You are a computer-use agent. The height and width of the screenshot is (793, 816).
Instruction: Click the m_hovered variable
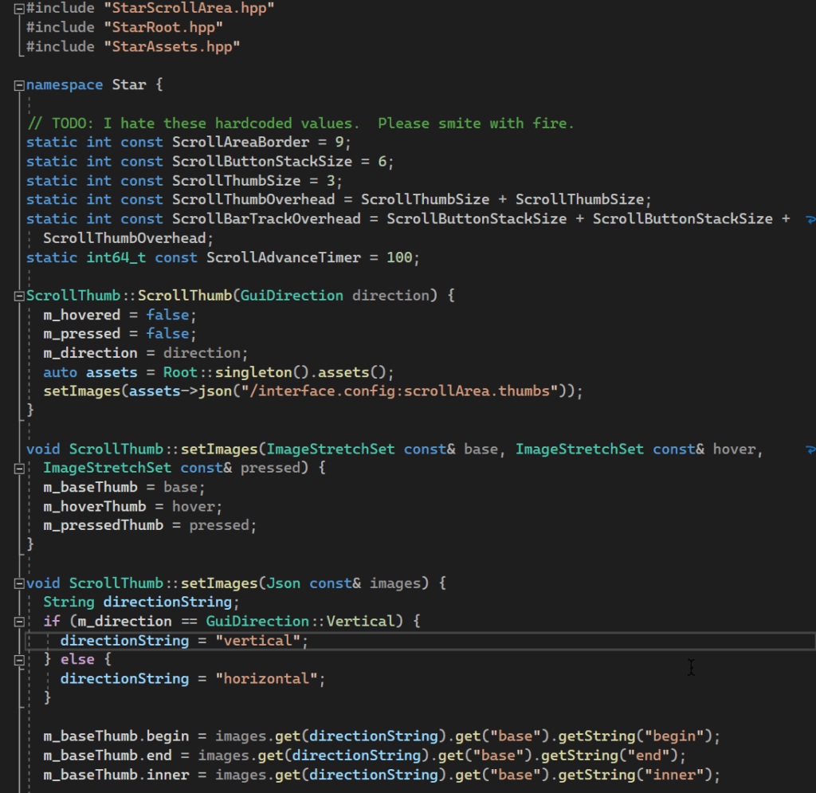pos(82,315)
